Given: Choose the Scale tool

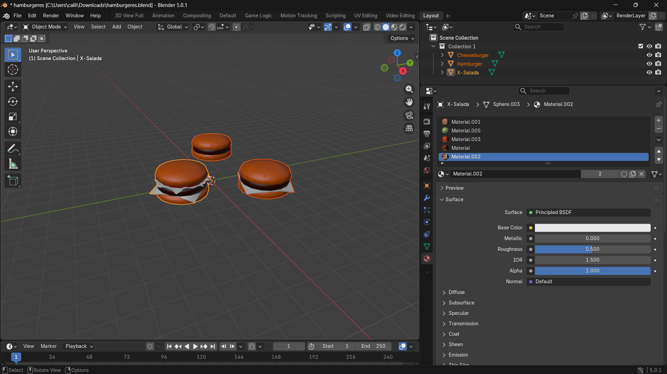Looking at the screenshot, I should point(13,117).
